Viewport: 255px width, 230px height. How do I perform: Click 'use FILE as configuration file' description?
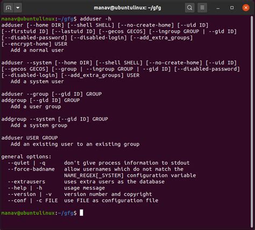pos(111,200)
